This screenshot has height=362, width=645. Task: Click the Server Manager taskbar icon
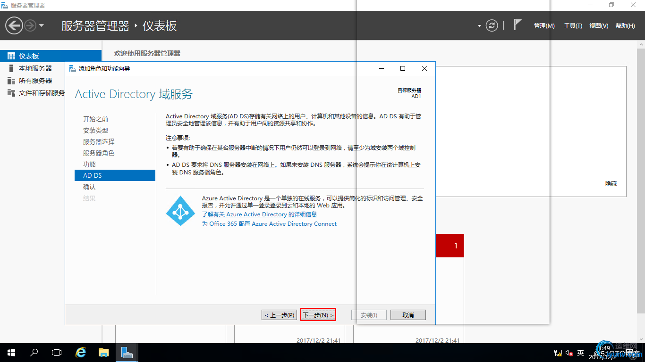(127, 353)
